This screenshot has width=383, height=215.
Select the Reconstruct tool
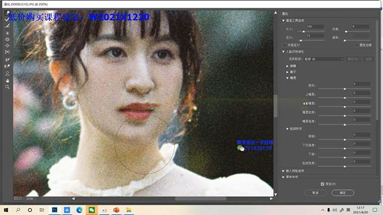pyautogui.click(x=7, y=19)
